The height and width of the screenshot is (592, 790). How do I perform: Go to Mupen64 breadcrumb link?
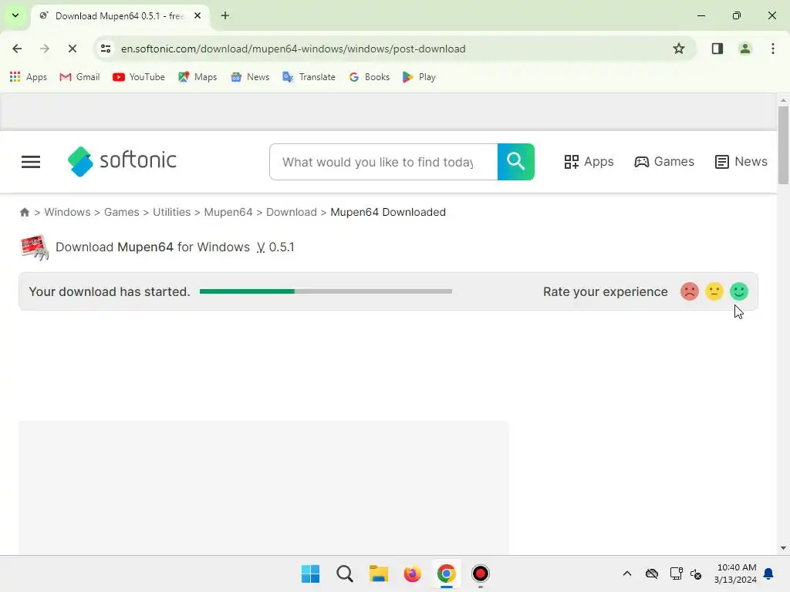click(228, 212)
